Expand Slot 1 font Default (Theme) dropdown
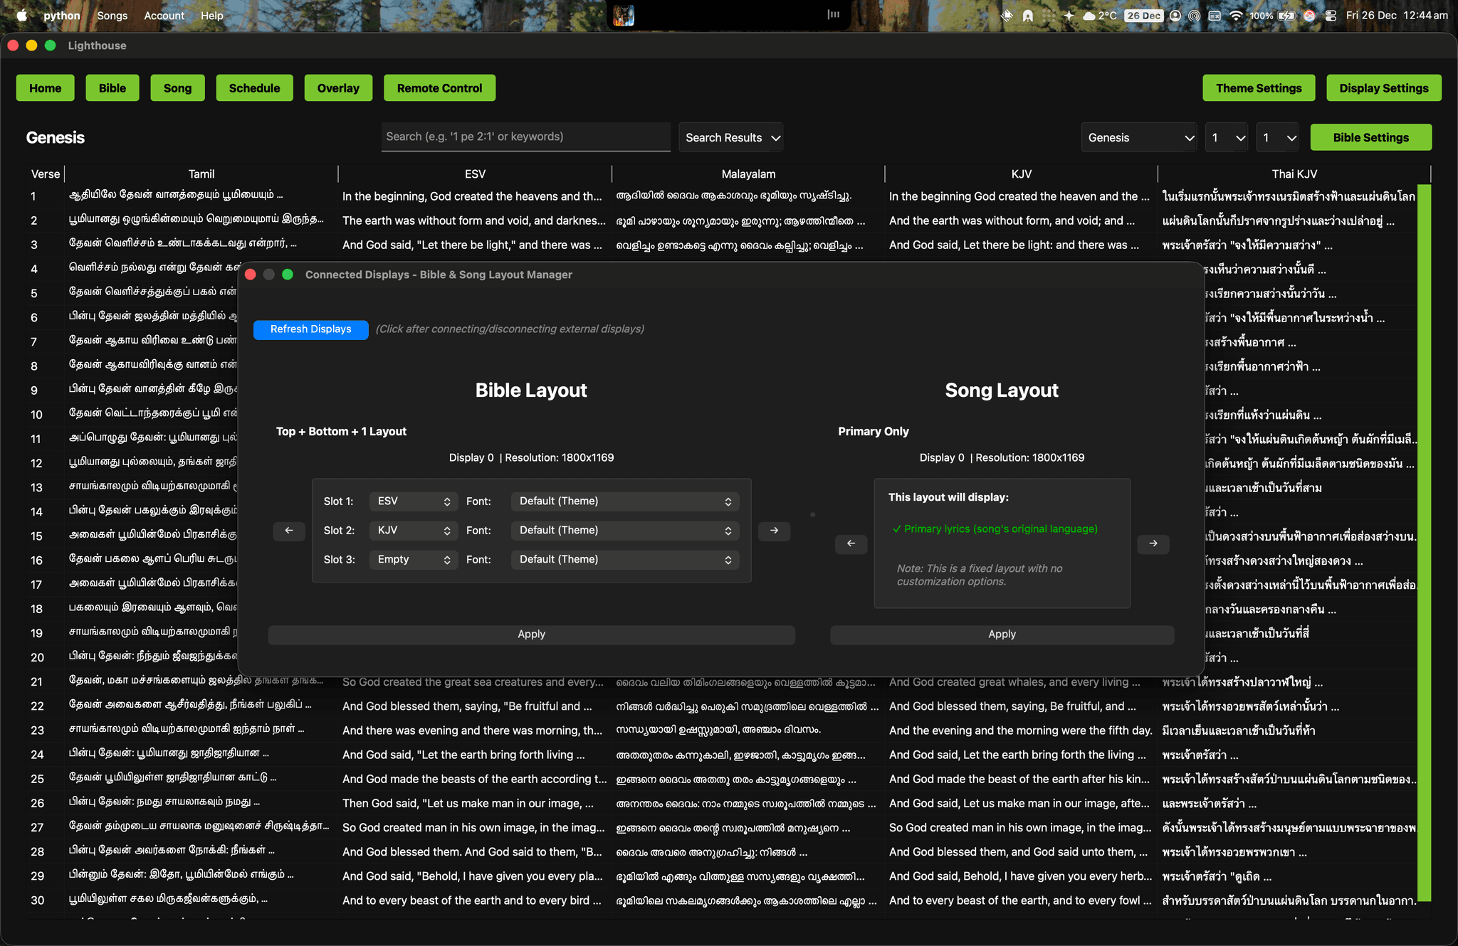1458x946 pixels. [x=624, y=501]
